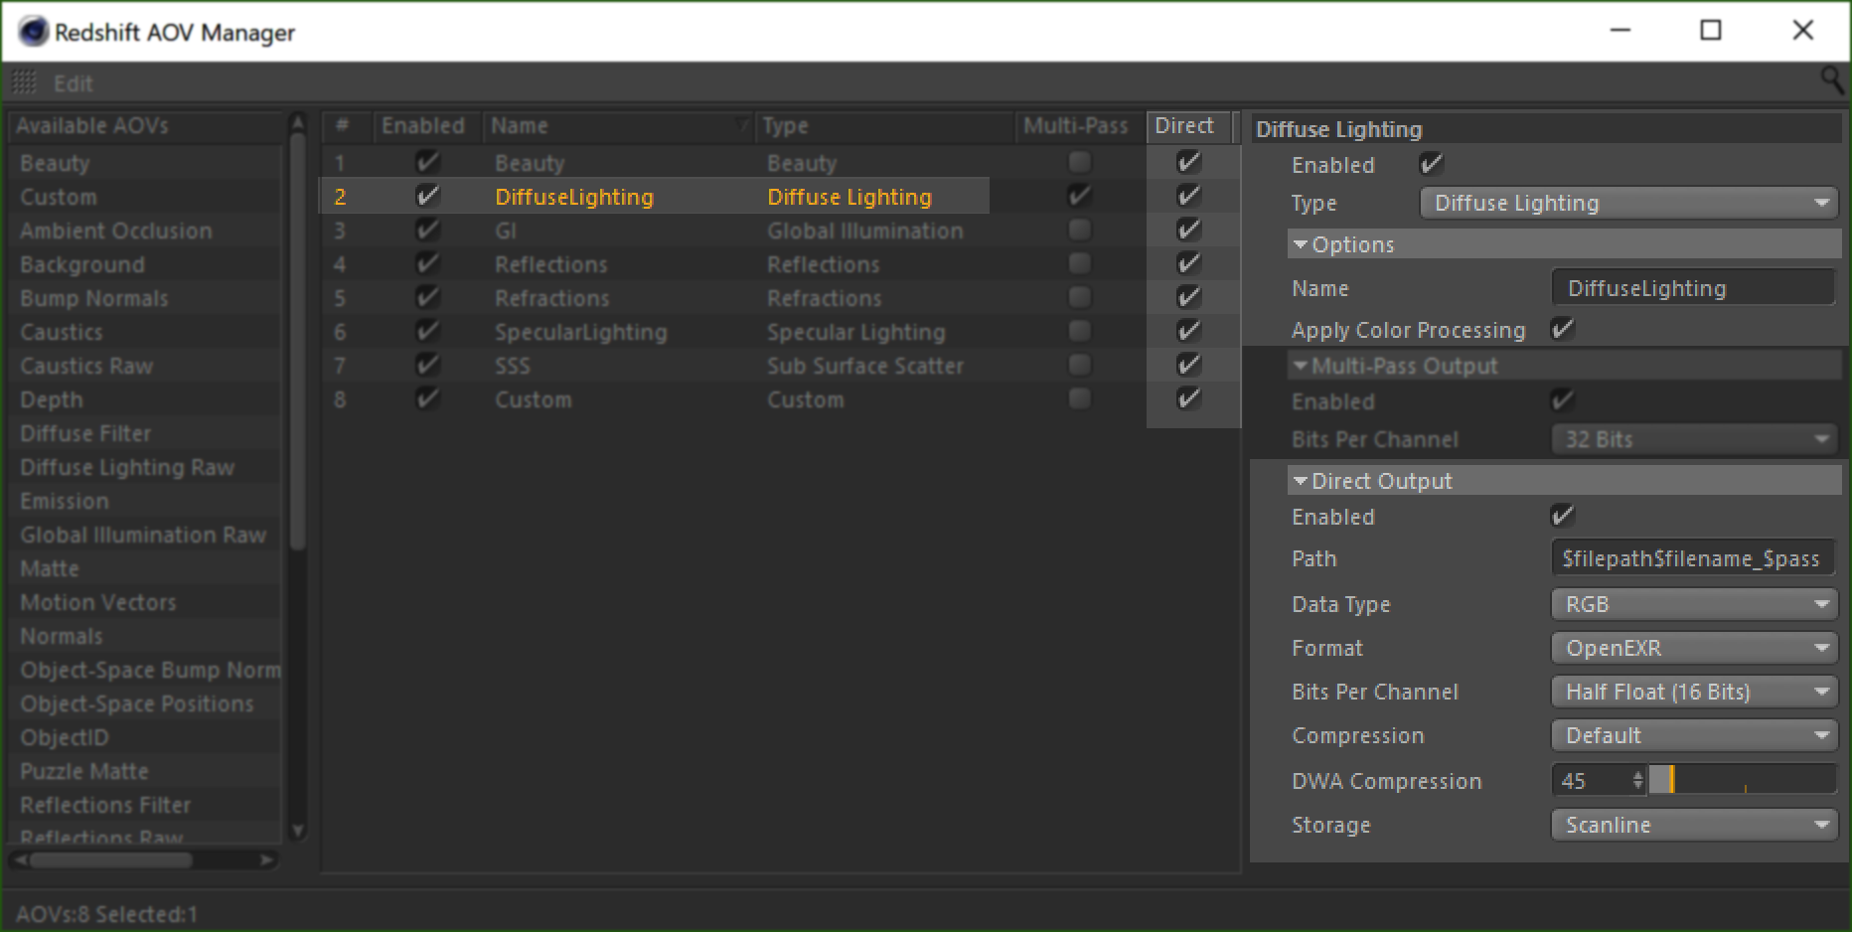Collapse the Multi-Pass Output section
This screenshot has width=1852, height=932.
[1300, 366]
